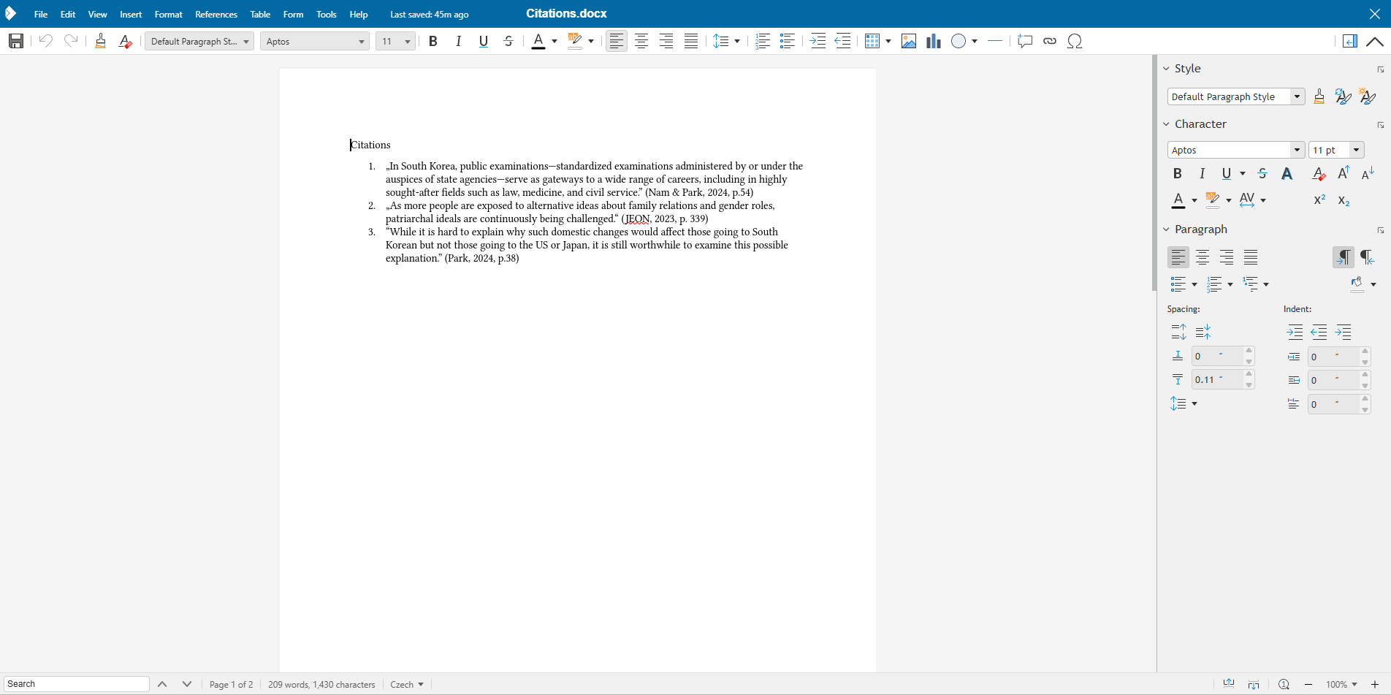Open the special character picker
This screenshot has width=1391, height=695.
coord(1075,41)
